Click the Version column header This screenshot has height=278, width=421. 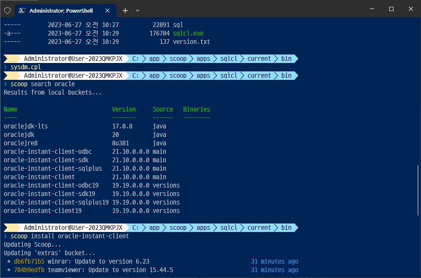[124, 109]
